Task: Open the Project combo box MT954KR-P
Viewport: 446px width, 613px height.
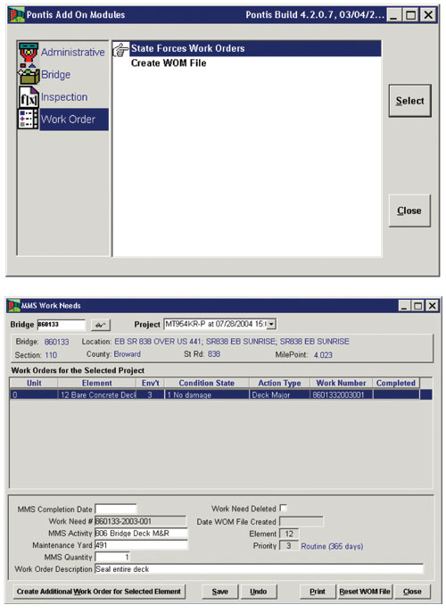Action: 220,324
